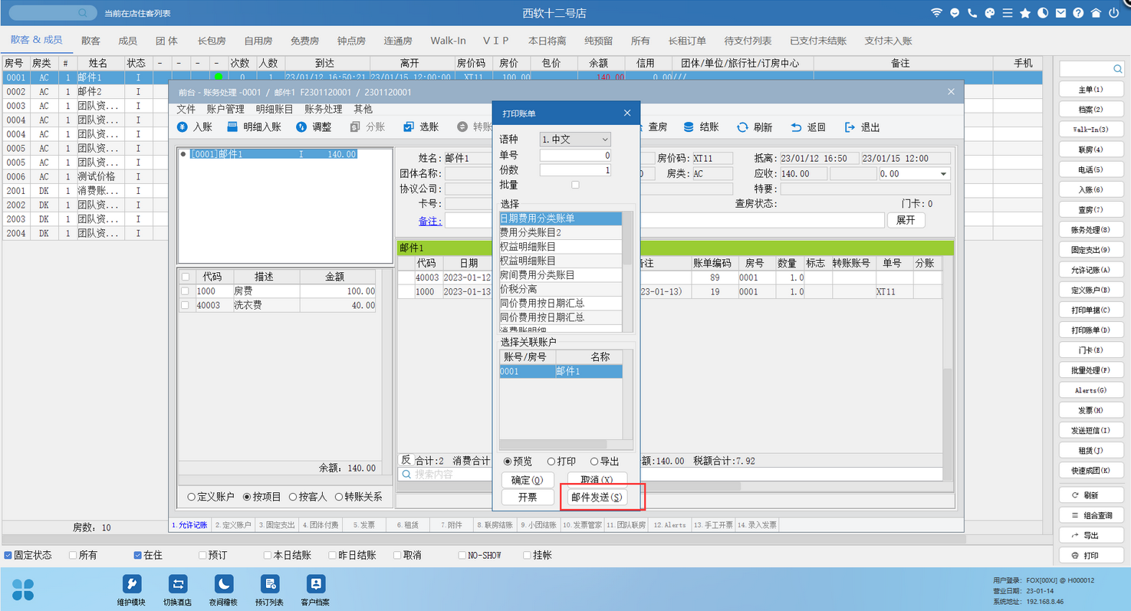The width and height of the screenshot is (1131, 611).
Task: Click 邮件发送(S) button
Action: click(598, 497)
